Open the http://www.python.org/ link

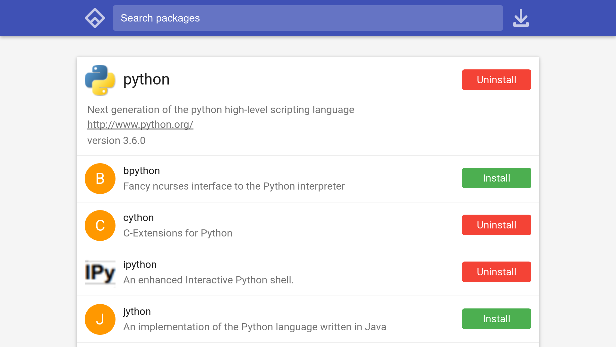tap(140, 125)
